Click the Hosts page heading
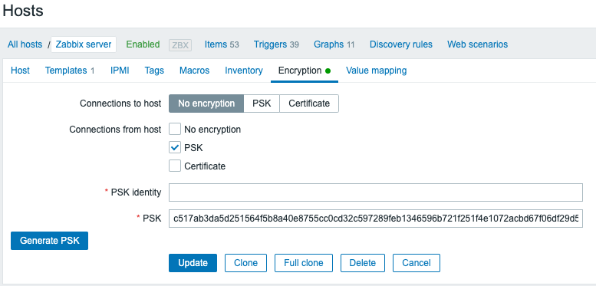Viewport: 596px width, 286px height. (x=23, y=10)
